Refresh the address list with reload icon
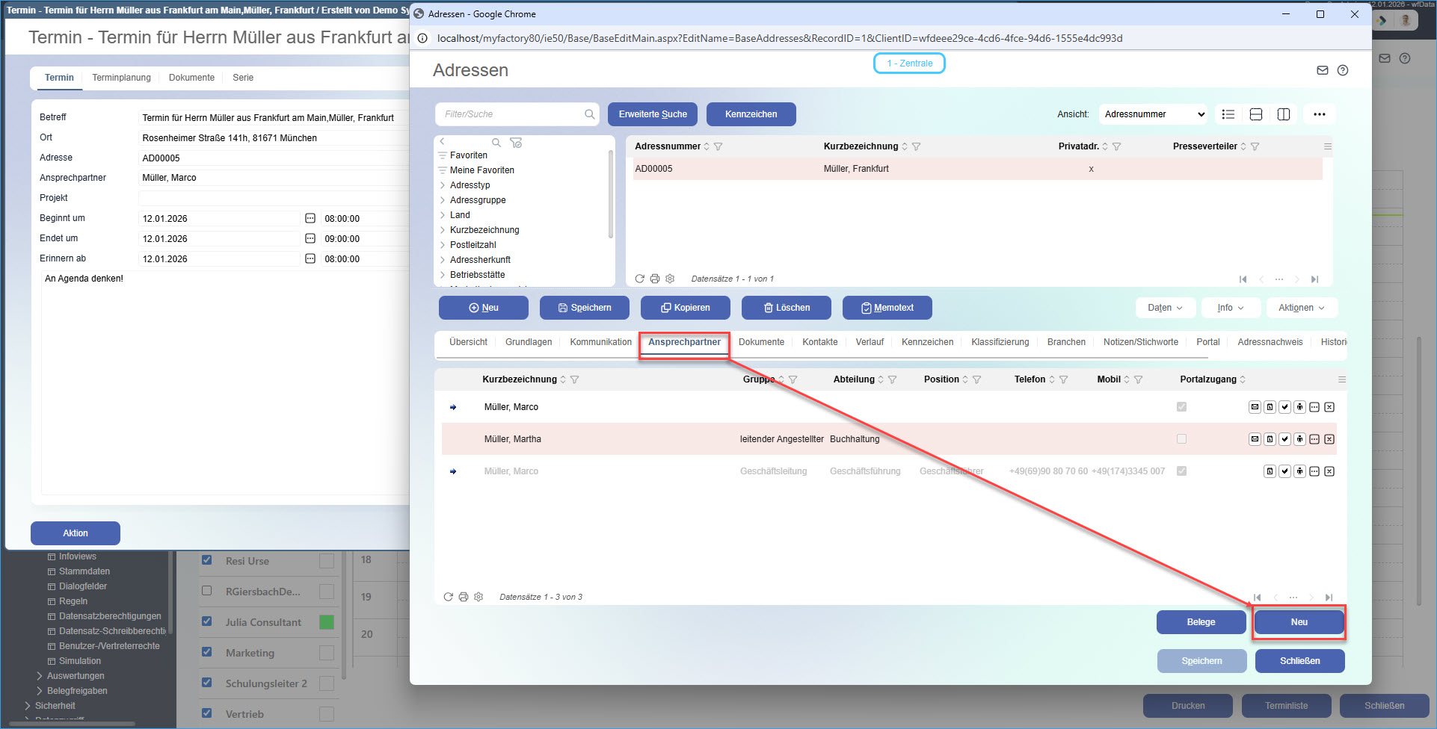1437x729 pixels. [x=639, y=279]
